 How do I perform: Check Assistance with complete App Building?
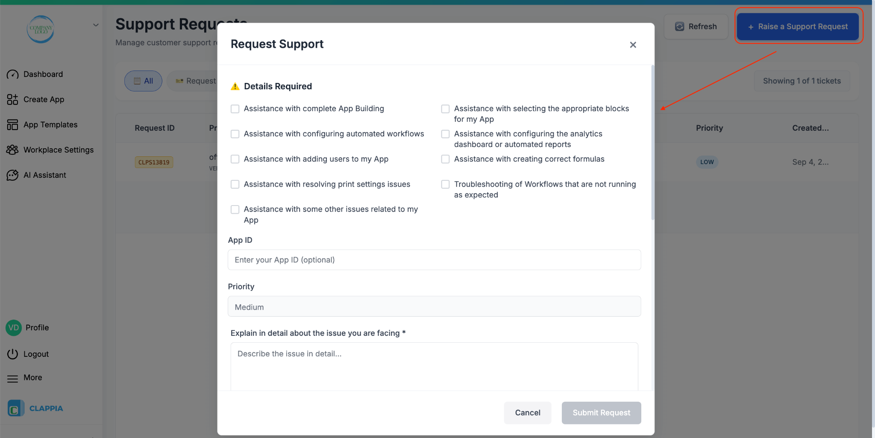[x=235, y=109]
